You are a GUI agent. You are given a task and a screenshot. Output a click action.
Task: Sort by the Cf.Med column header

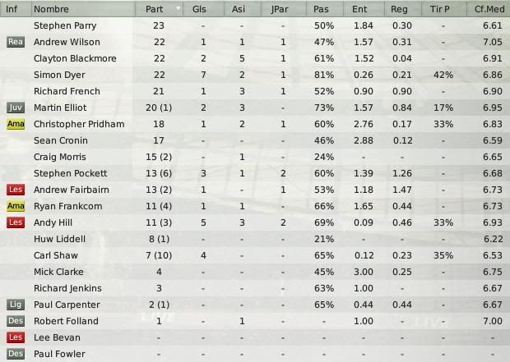coord(489,9)
